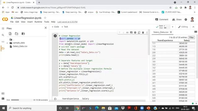Open Colab settings gear
198x111 pixels.
click(186, 19)
